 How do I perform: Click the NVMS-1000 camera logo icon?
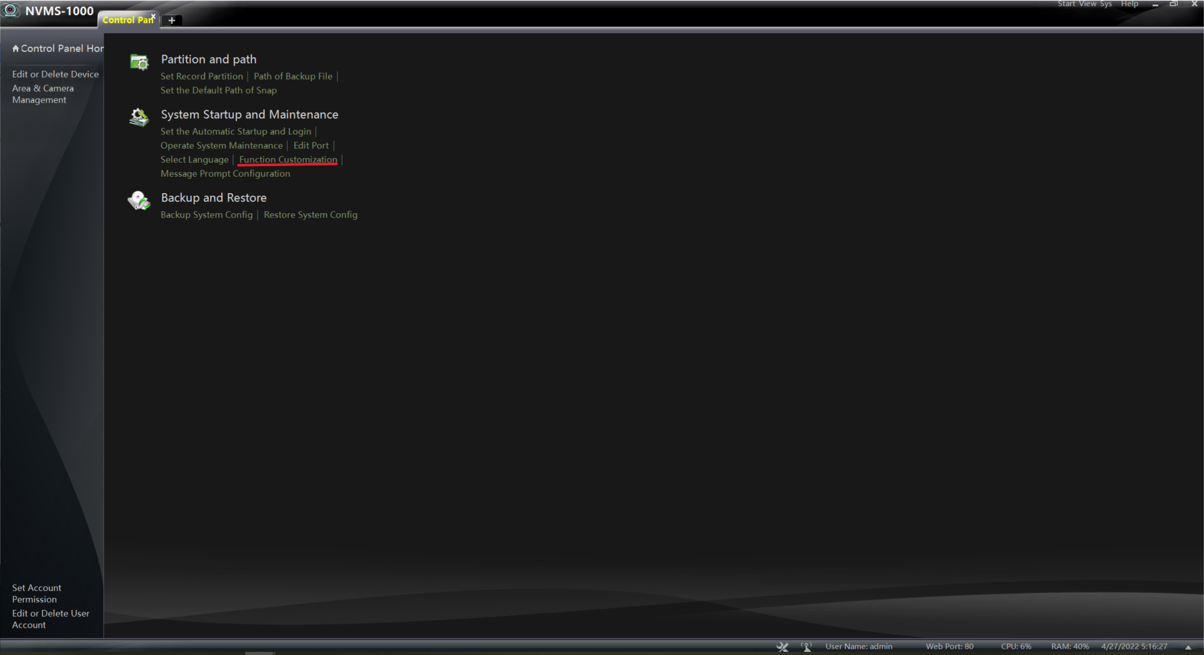point(11,11)
